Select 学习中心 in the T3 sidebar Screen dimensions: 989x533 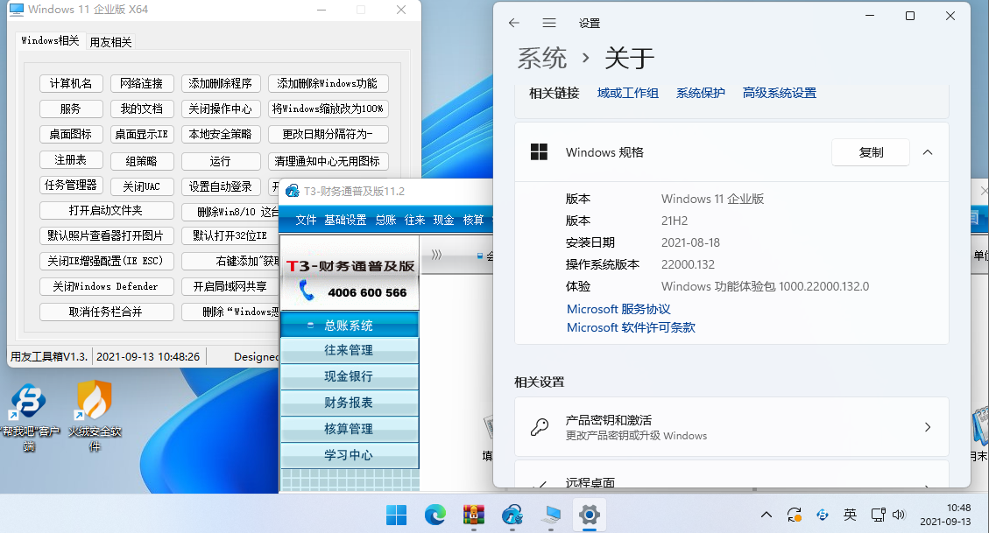click(x=349, y=455)
